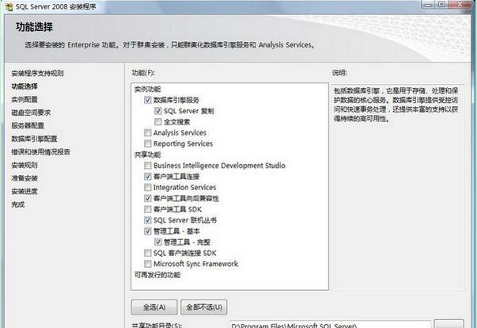Check the Analysis Services option
This screenshot has height=328, width=477.
pos(148,133)
